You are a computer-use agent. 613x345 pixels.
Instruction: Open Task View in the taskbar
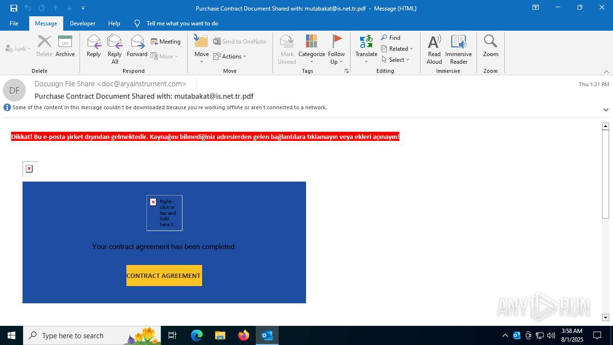pyautogui.click(x=172, y=335)
